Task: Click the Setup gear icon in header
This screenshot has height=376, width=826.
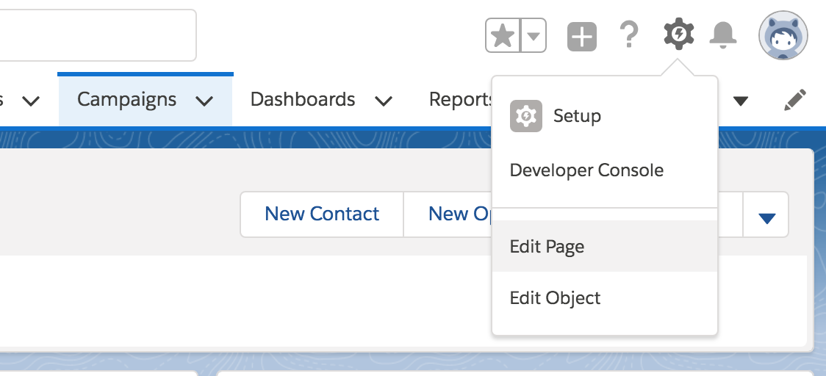Action: 678,35
